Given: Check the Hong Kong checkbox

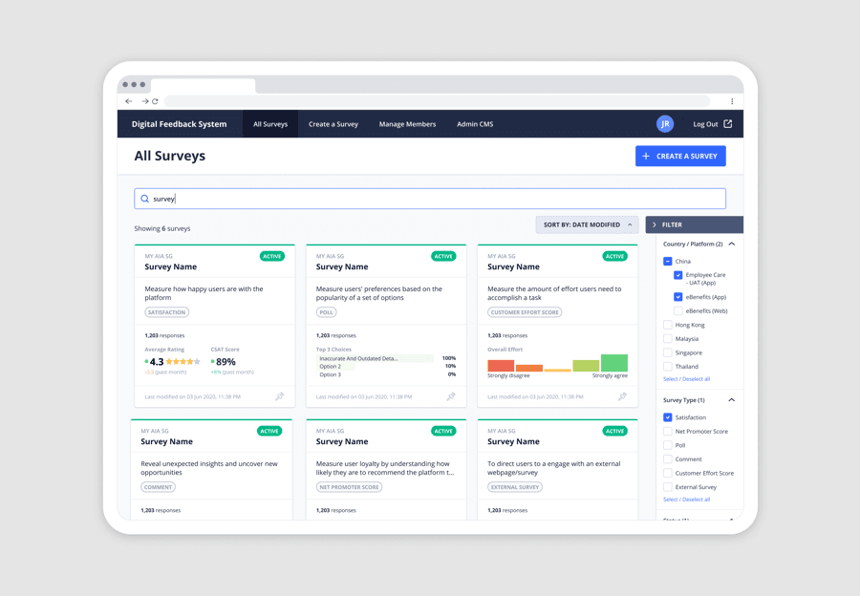Looking at the screenshot, I should click(x=668, y=325).
